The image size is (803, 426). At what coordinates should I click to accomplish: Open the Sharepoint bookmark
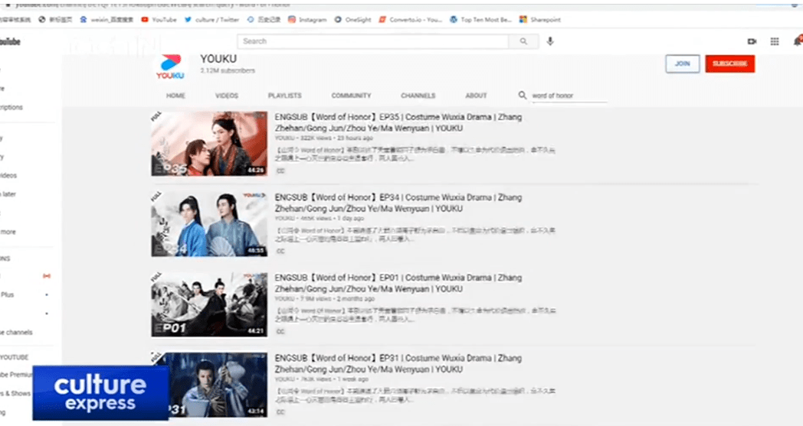pos(539,19)
